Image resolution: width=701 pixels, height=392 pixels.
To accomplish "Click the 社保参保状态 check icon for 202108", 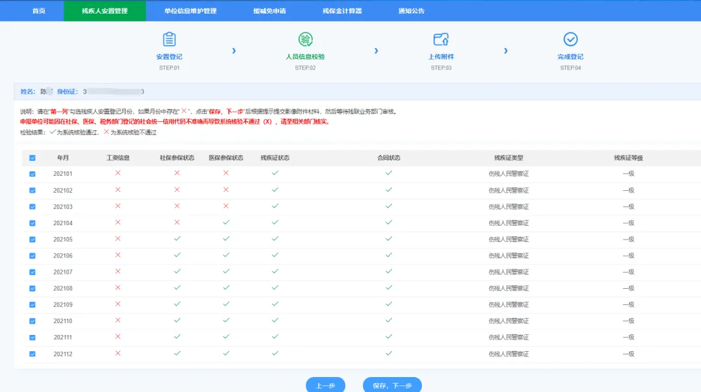I will tap(177, 288).
